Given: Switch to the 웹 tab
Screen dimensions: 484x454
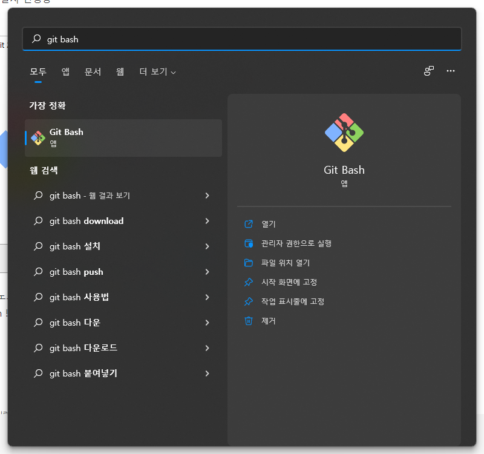Looking at the screenshot, I should pyautogui.click(x=120, y=71).
